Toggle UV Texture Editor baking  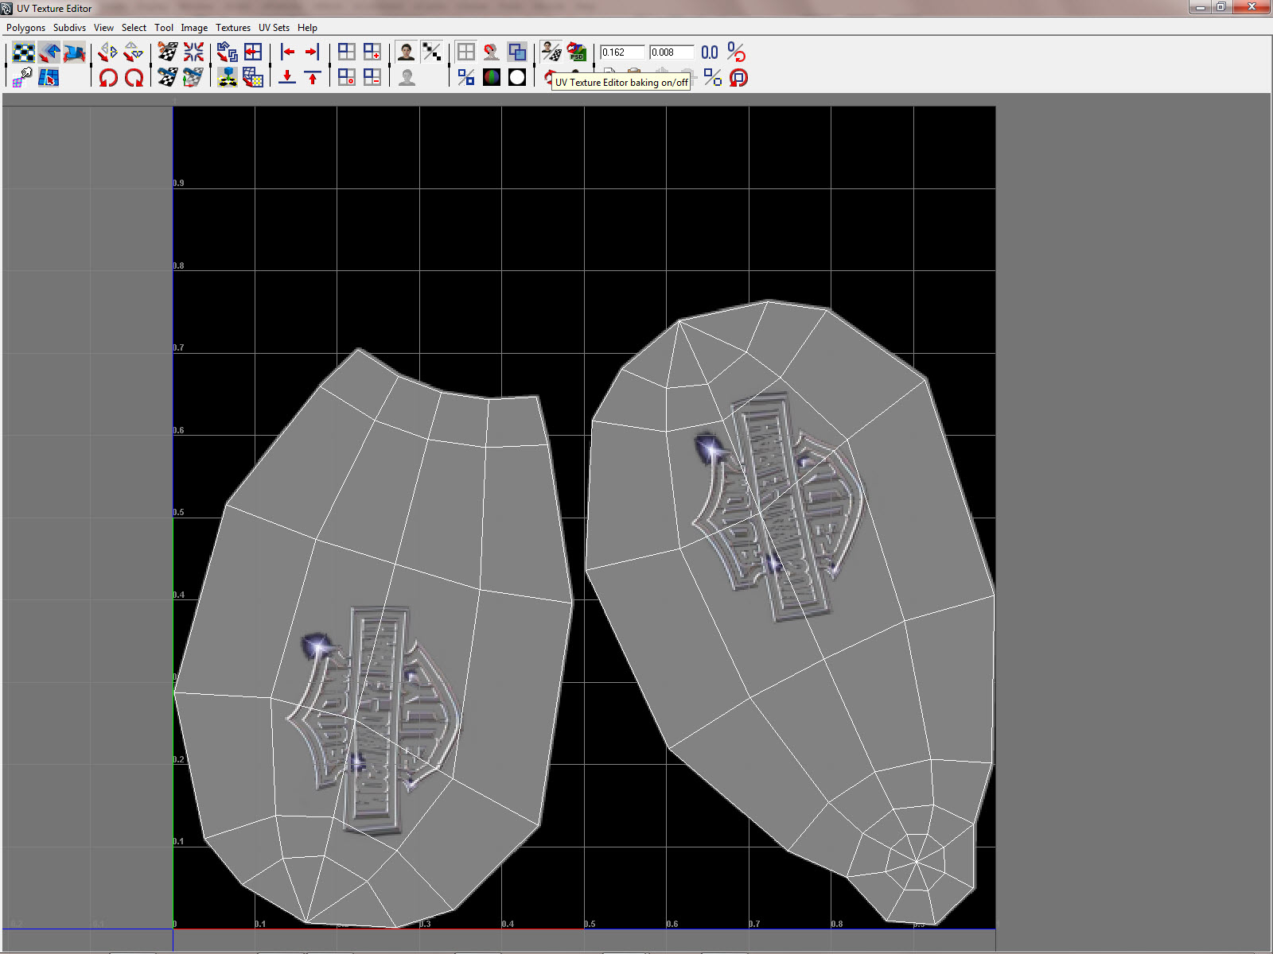point(551,52)
